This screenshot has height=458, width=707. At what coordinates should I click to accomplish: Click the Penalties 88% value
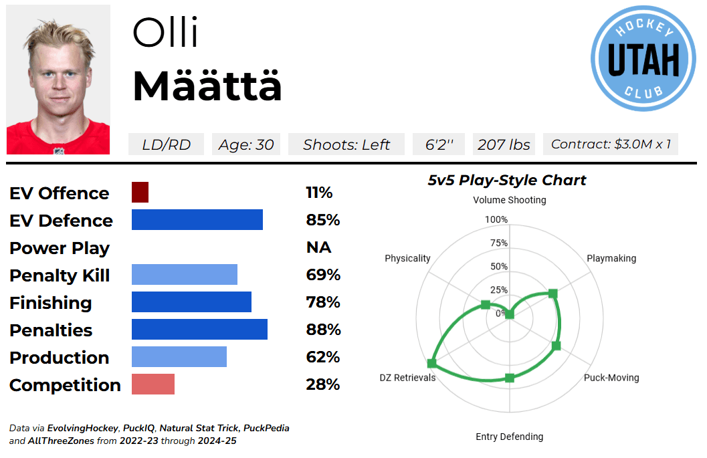point(323,330)
